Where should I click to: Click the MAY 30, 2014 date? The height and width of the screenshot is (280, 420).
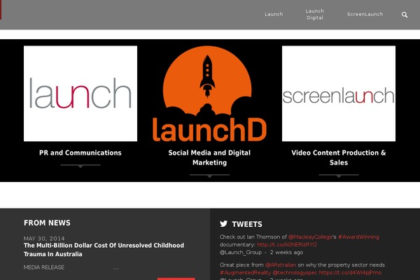coord(44,238)
